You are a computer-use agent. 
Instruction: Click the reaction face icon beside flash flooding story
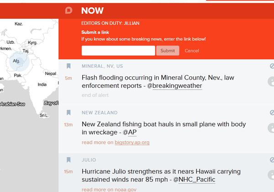point(271,81)
